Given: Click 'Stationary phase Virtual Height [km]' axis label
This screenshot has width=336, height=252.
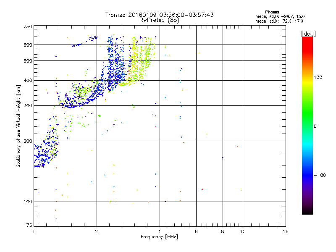Looking at the screenshot, I should (18, 126).
